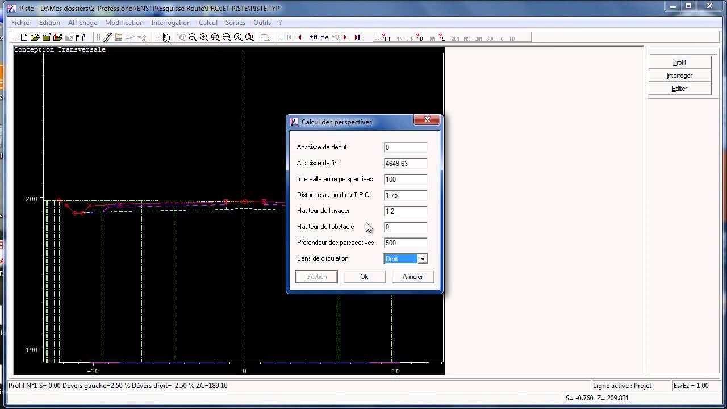Viewport: 727px width, 409px height.
Task: Click the zoom out magnifier icon
Action: (x=193, y=37)
